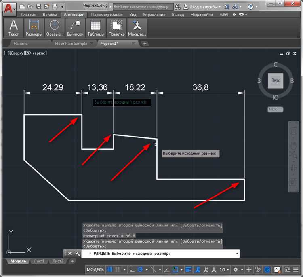This screenshot has width=303, height=277.
Task: Open the Масштаб annotation scaling panel
Action: coord(137,28)
